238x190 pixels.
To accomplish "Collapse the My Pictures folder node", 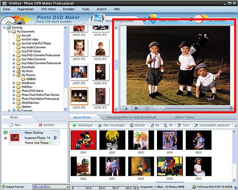I will (14, 75).
